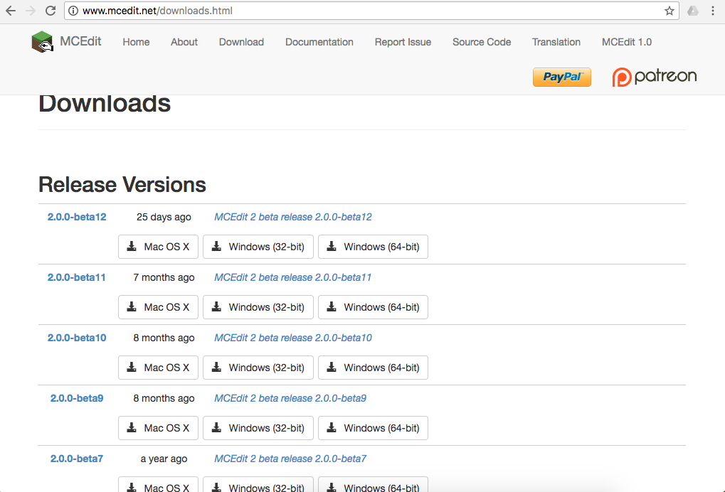Open 'MCEdit 2 beta release 2.0.0-beta9' notes

[290, 399]
